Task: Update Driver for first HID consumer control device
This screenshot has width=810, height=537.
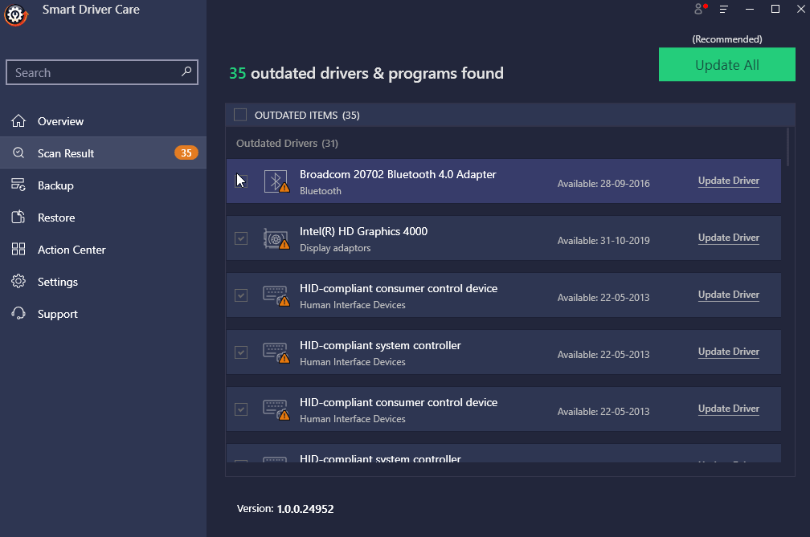Action: [728, 295]
